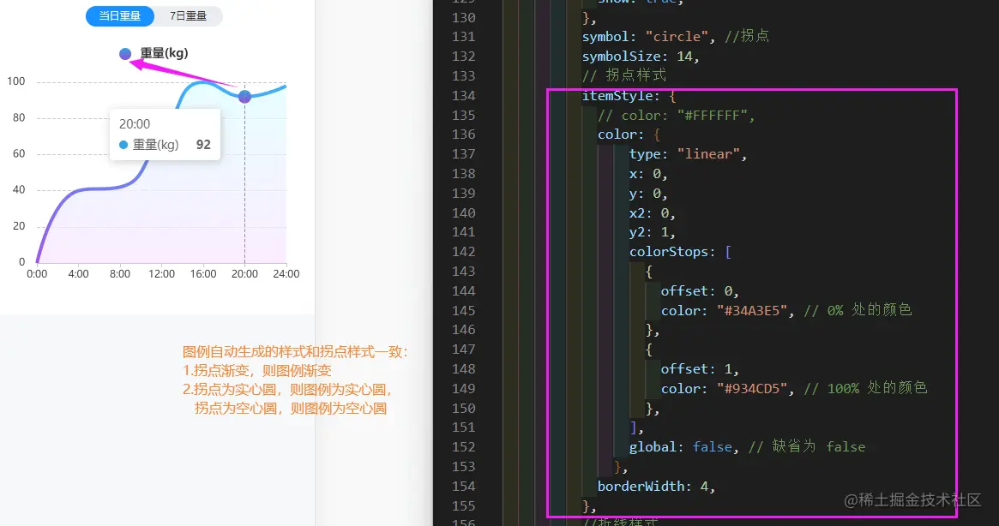This screenshot has height=526, width=999.
Task: Toggle the 重量(kg) legend circle
Action: [x=125, y=53]
